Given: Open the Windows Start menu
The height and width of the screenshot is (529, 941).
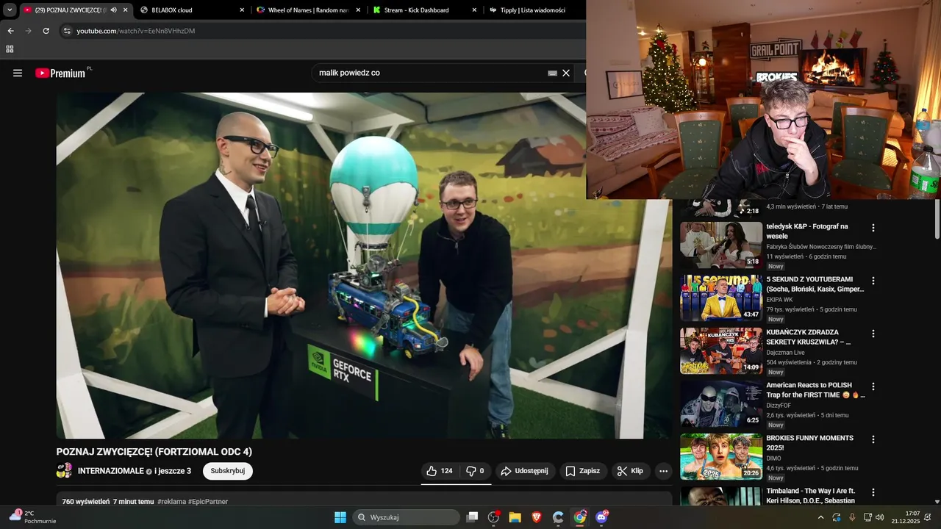Looking at the screenshot, I should point(340,517).
